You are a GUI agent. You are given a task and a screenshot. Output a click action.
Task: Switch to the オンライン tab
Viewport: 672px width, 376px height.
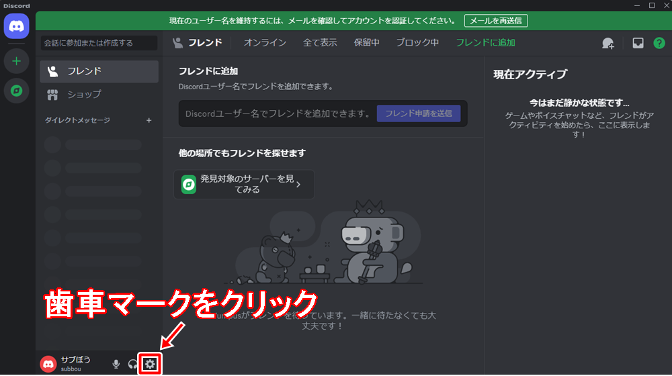[x=265, y=43]
